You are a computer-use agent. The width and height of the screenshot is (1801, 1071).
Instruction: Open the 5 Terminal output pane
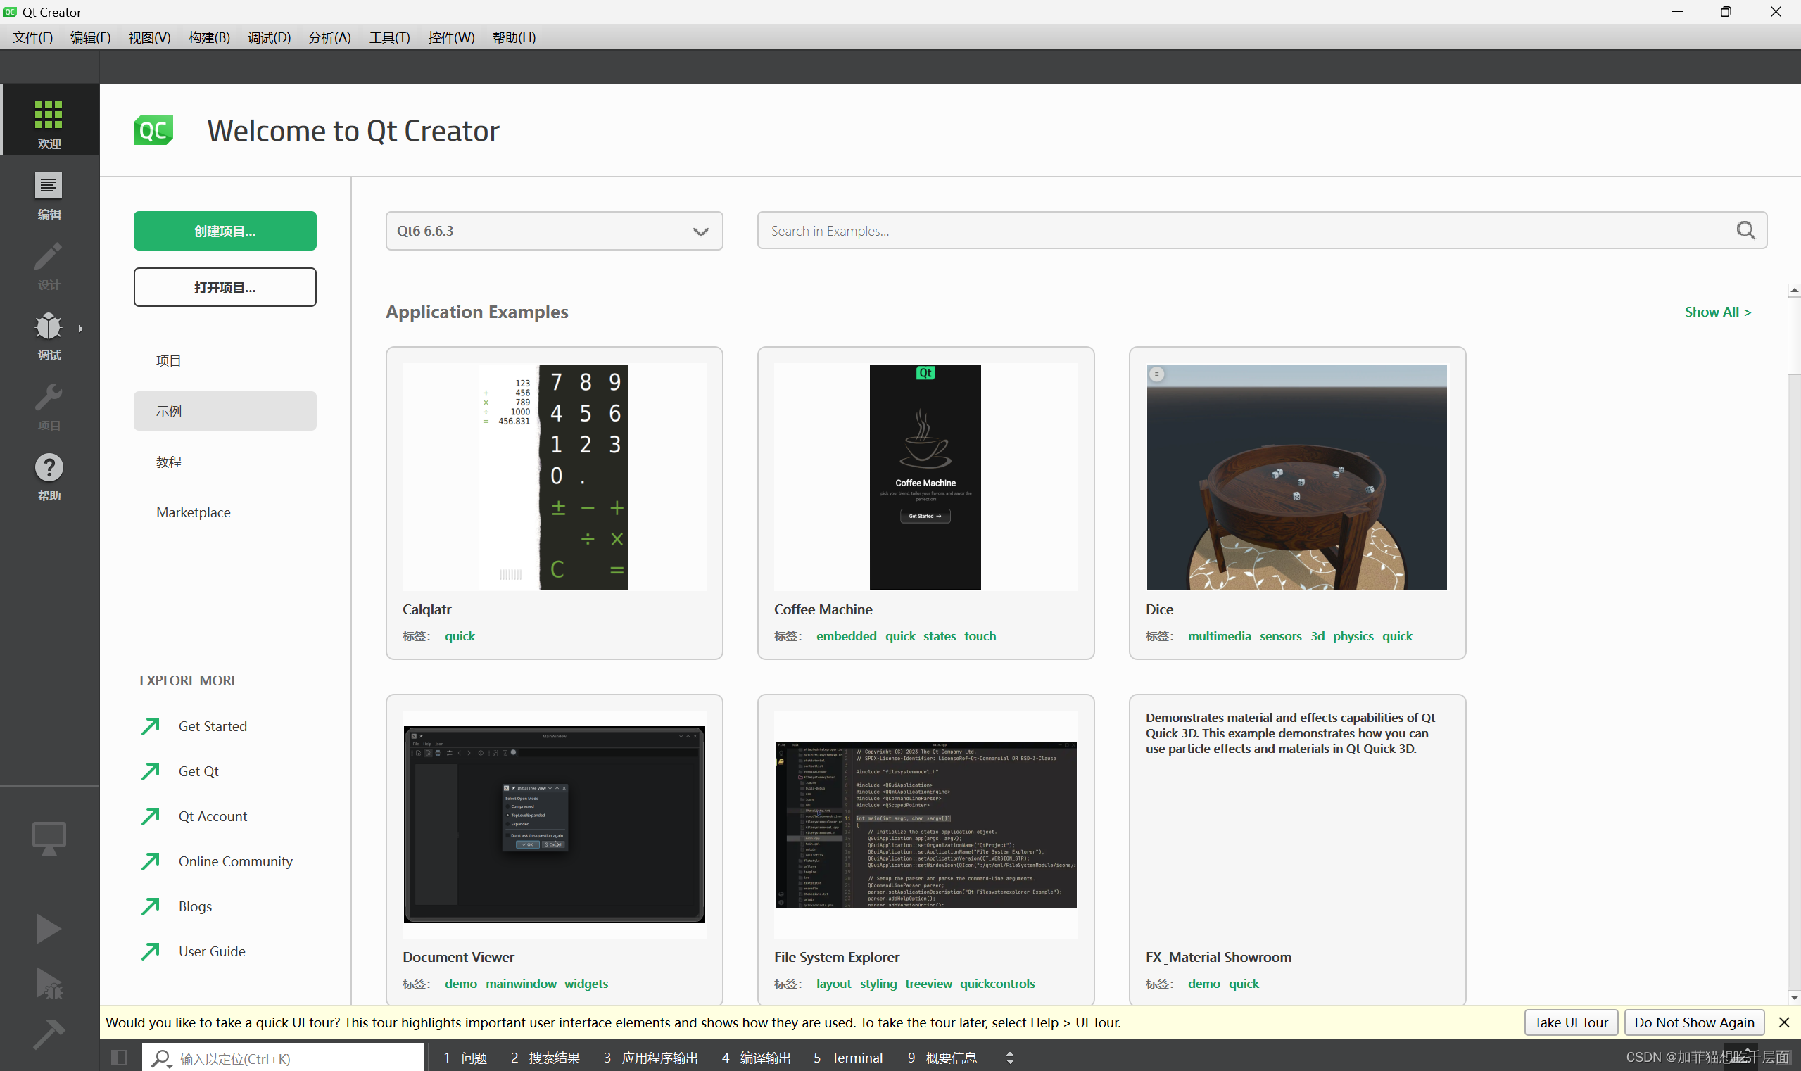pyautogui.click(x=847, y=1058)
